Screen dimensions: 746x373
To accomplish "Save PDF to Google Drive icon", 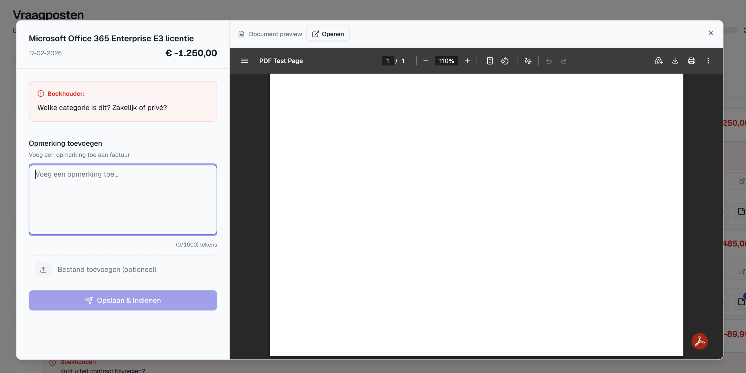I will coord(658,61).
